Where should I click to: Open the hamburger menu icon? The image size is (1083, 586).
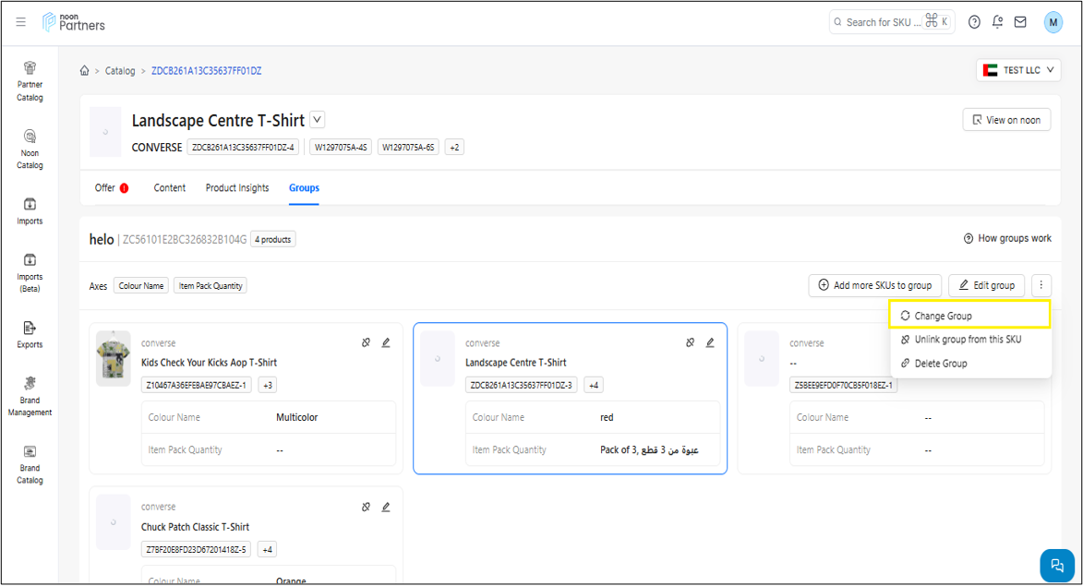point(21,22)
